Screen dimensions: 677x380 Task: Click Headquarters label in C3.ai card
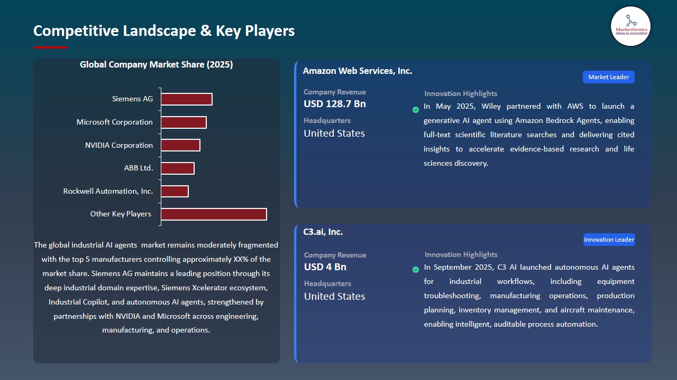click(328, 283)
